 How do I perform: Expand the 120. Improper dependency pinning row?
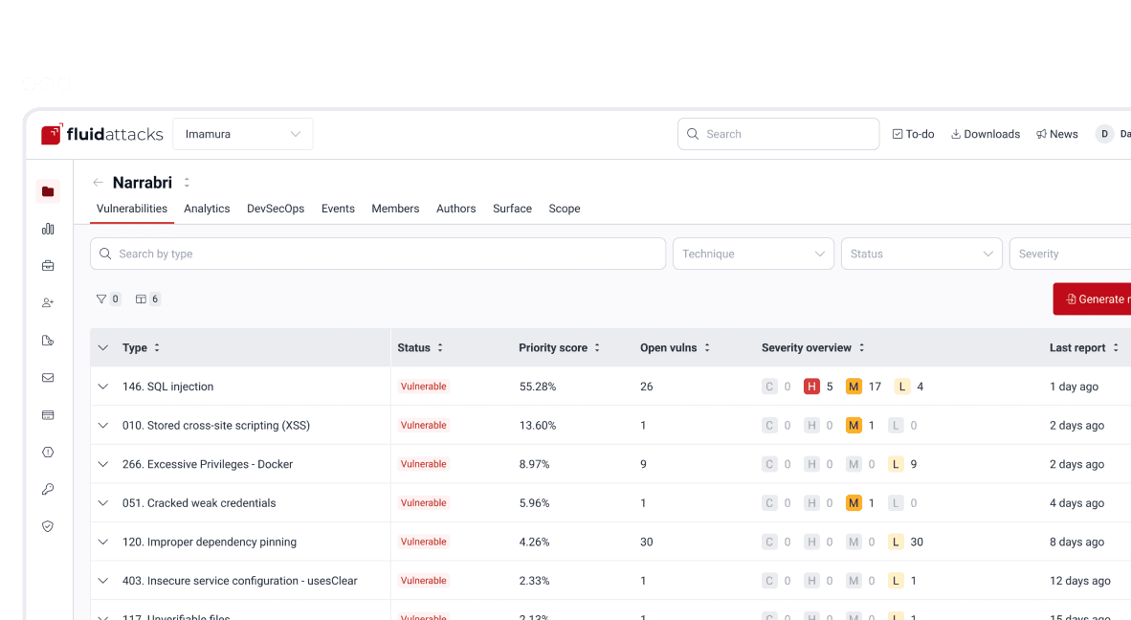(x=103, y=542)
